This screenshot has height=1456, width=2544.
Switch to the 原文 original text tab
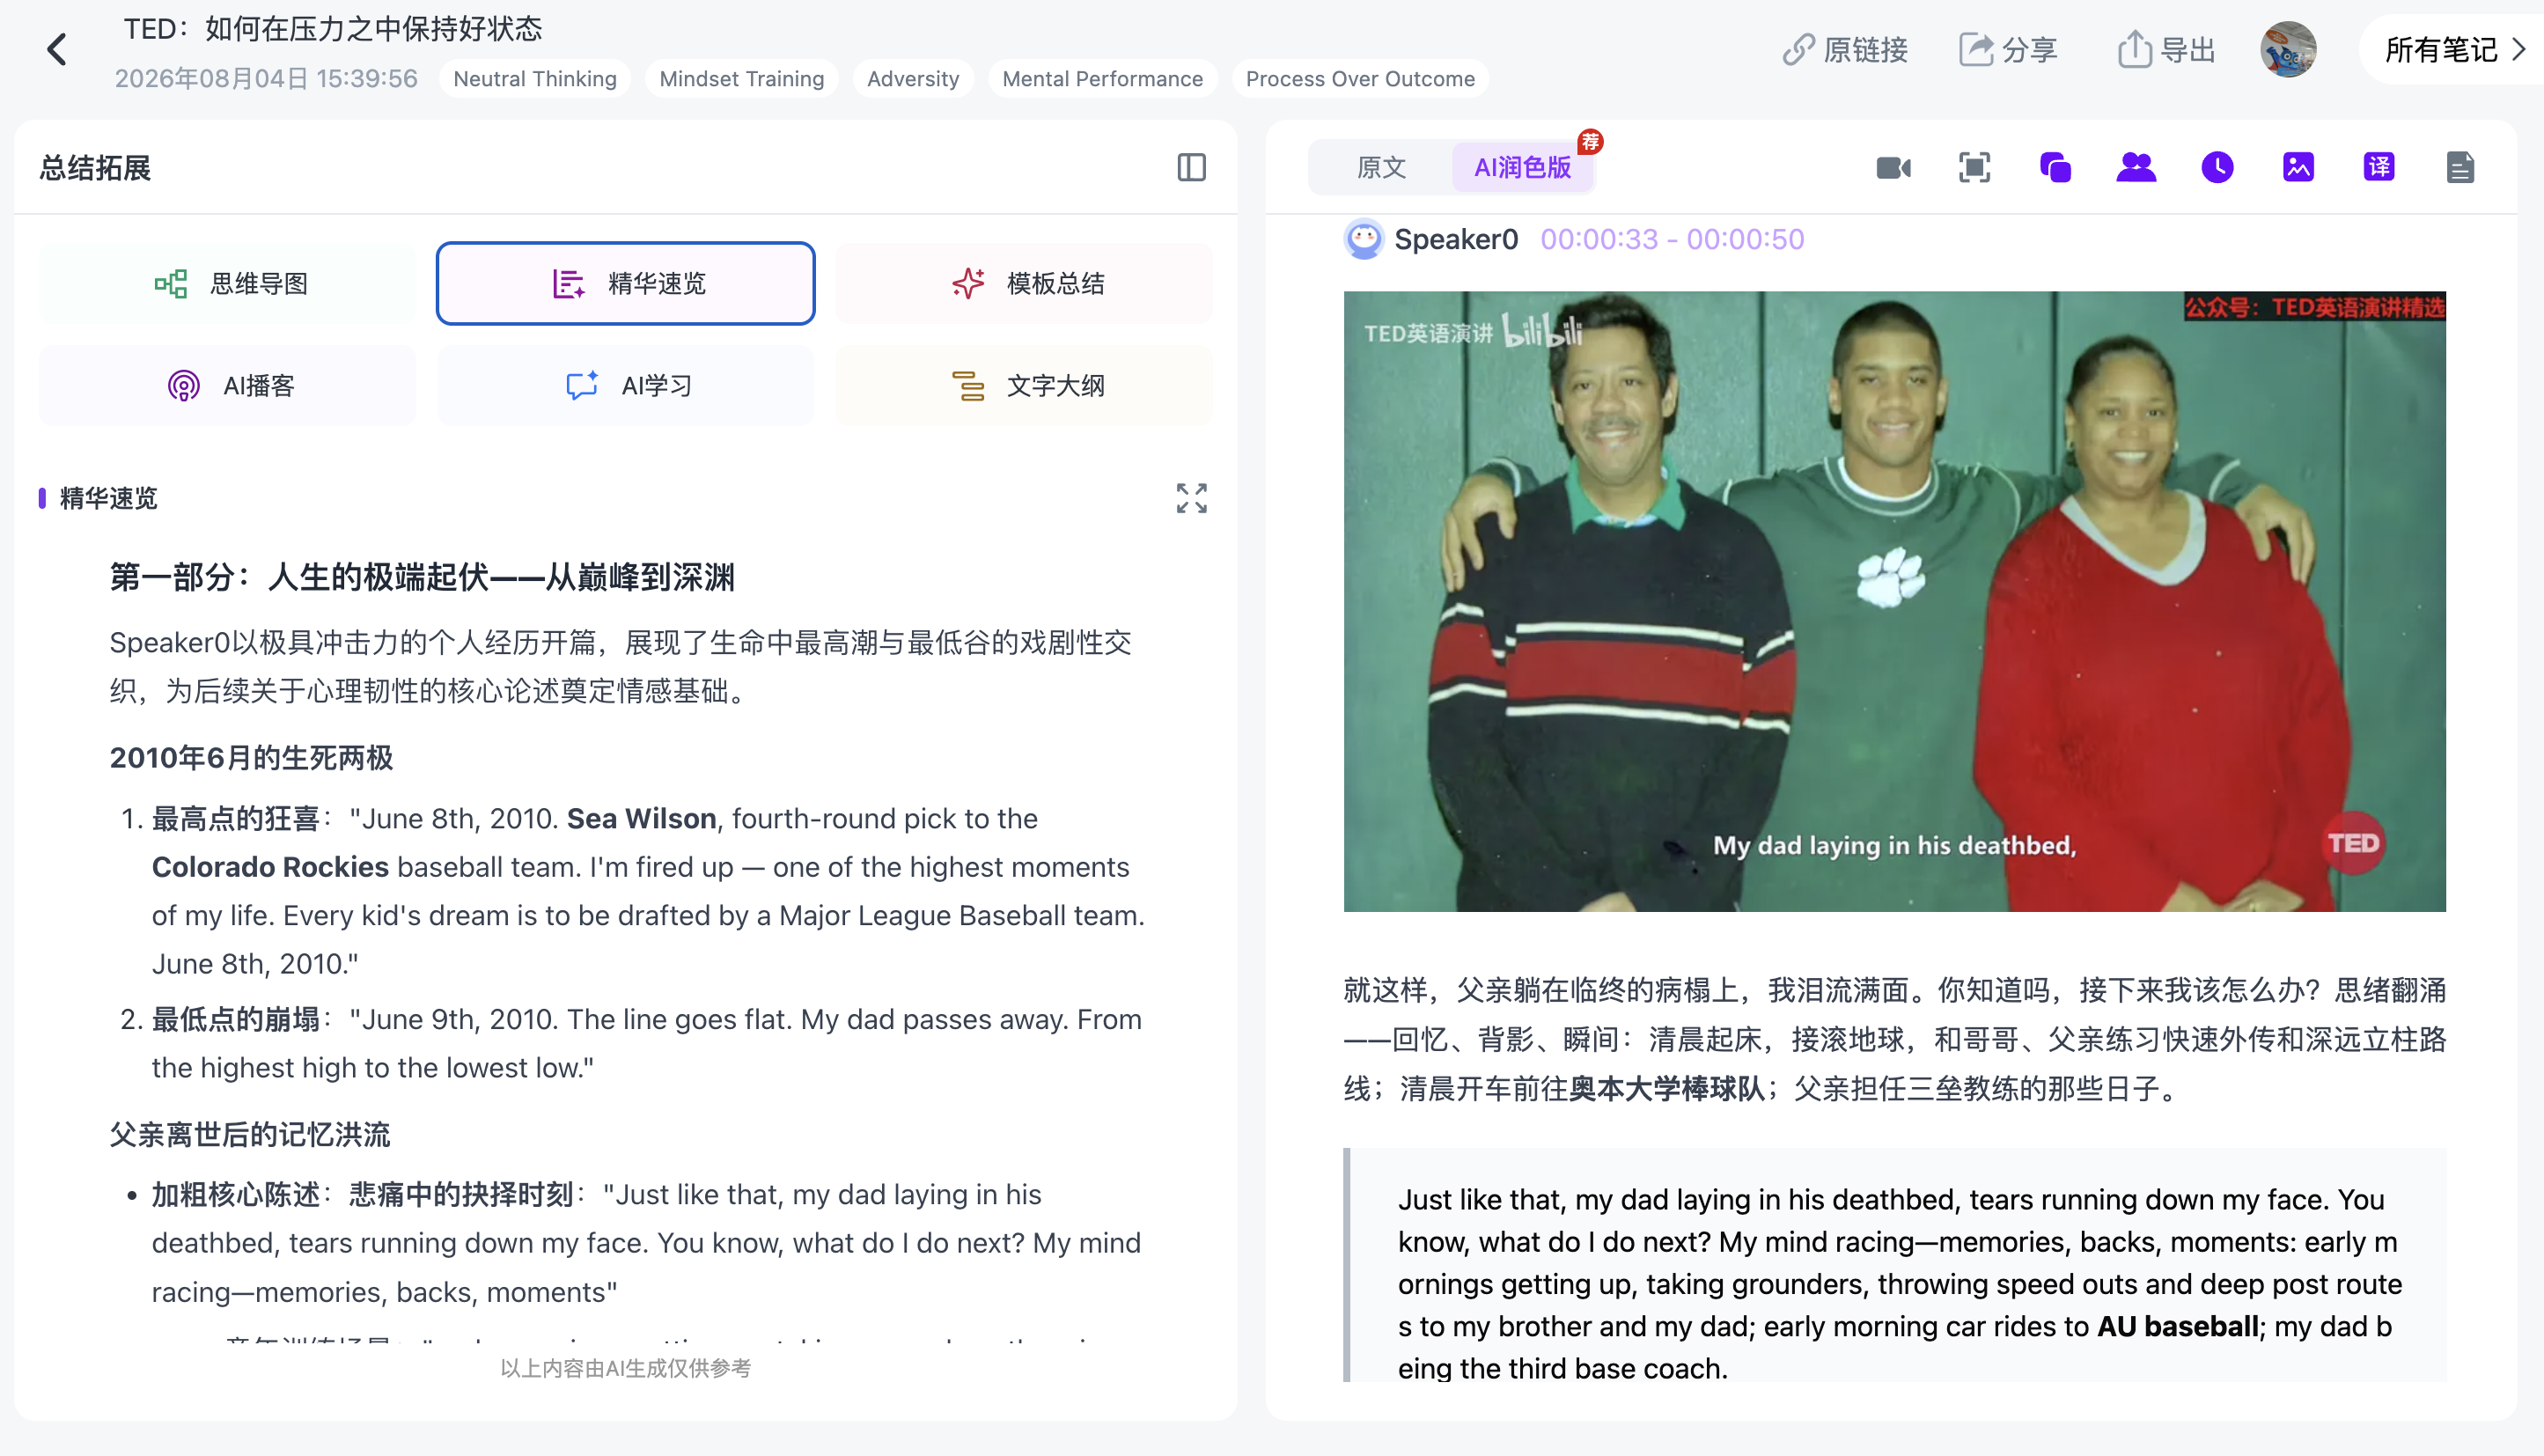point(1381,167)
